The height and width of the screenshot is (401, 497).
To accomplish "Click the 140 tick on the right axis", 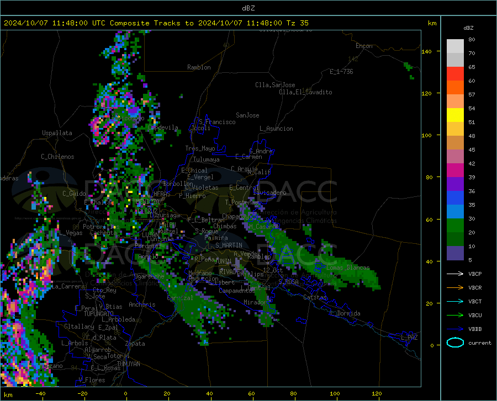I will [426, 51].
